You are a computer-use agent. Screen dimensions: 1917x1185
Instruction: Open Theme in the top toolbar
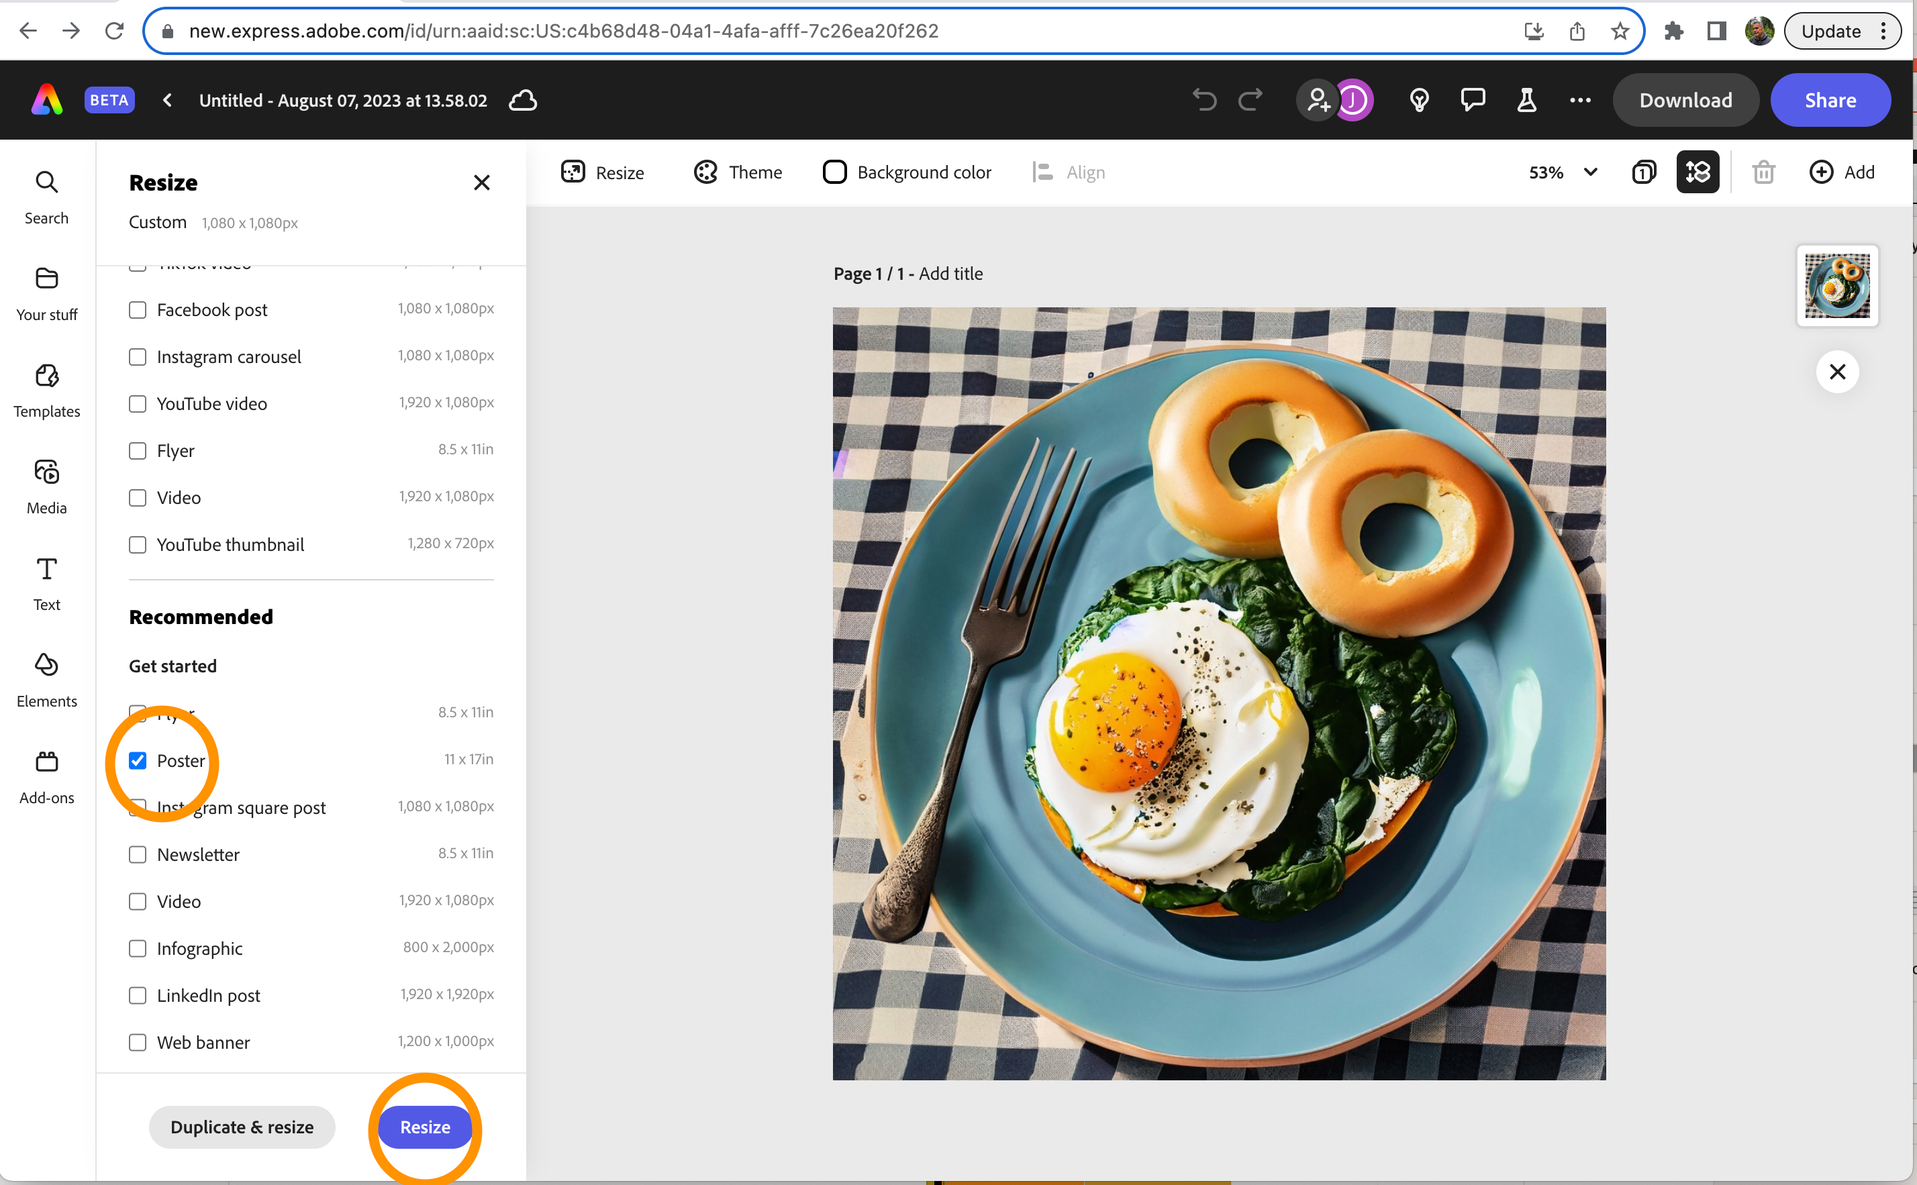point(738,172)
